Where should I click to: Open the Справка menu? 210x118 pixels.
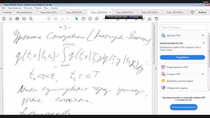tap(54, 8)
